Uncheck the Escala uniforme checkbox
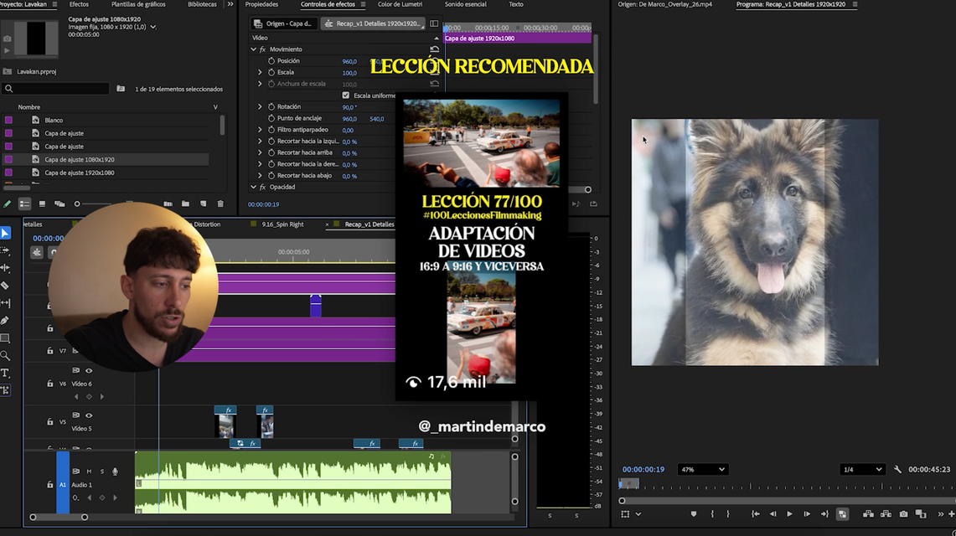The width and height of the screenshot is (956, 536). pyautogui.click(x=346, y=95)
